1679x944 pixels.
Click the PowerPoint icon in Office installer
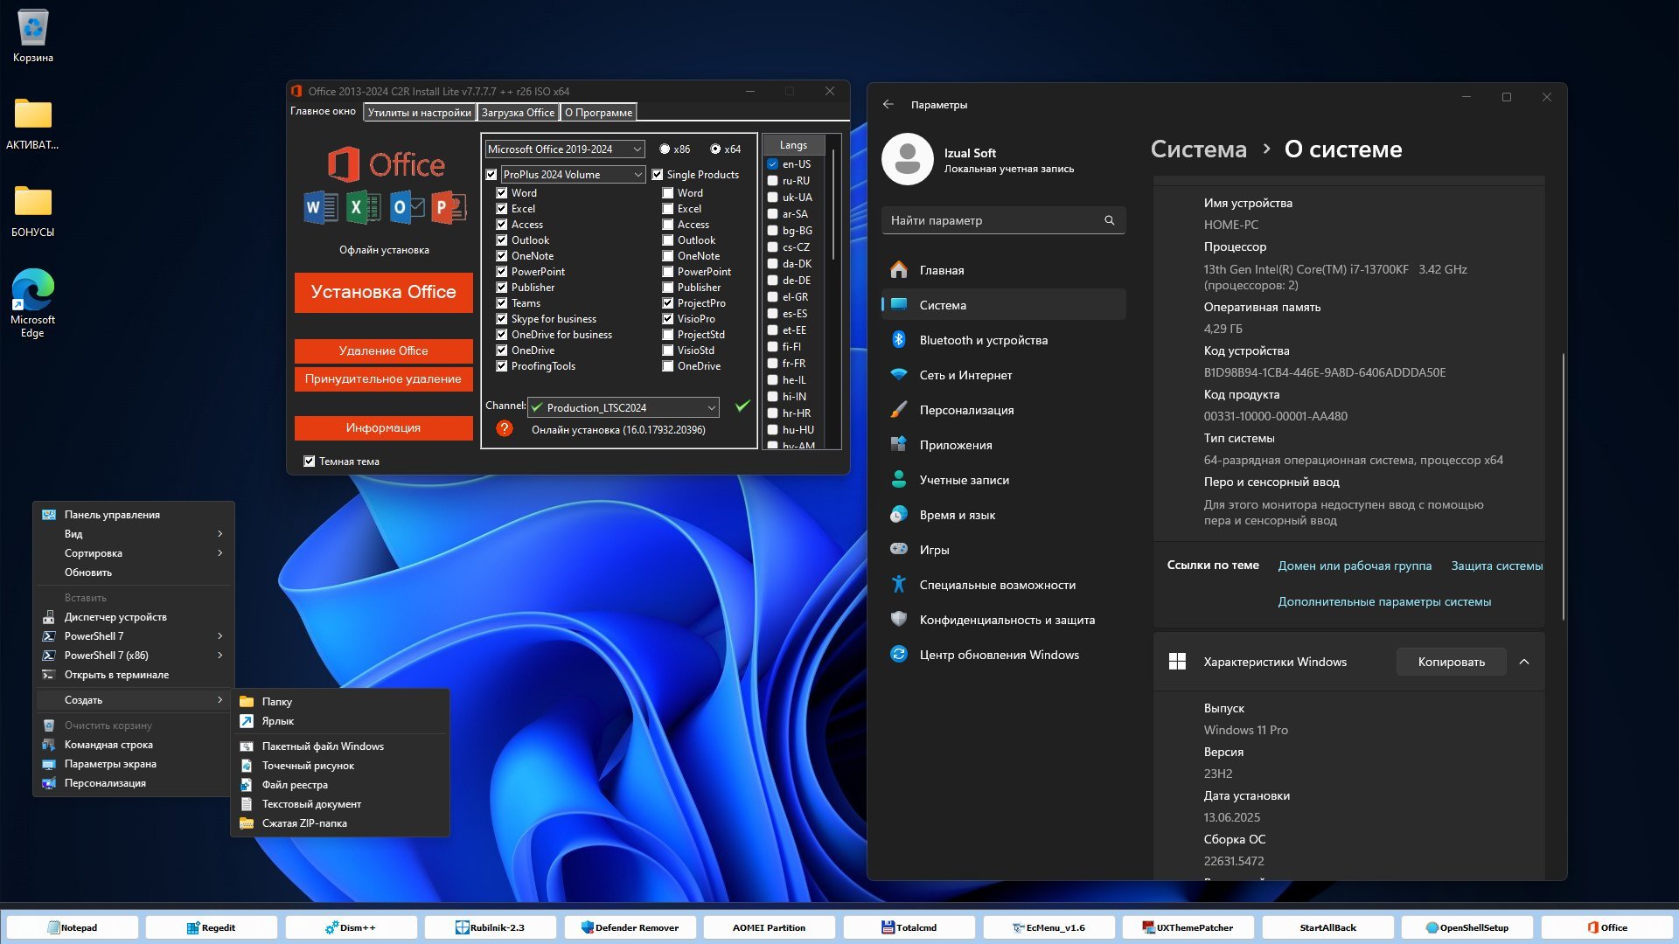click(449, 207)
